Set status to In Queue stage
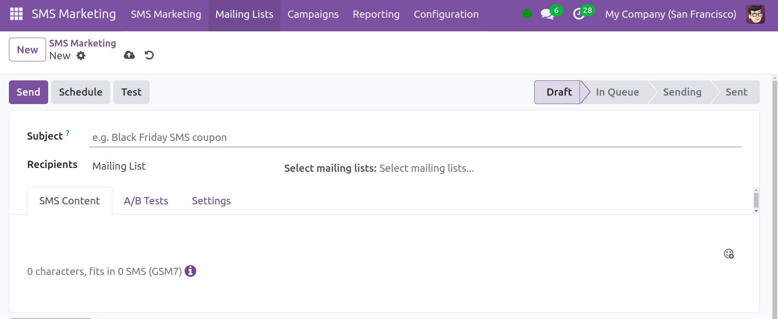This screenshot has width=778, height=319. pos(617,92)
